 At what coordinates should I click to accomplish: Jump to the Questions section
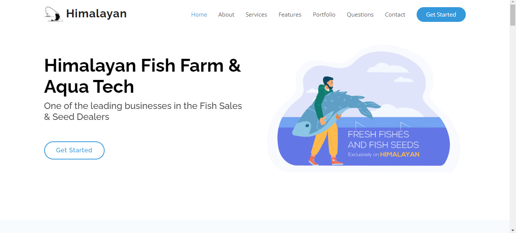[x=360, y=15]
